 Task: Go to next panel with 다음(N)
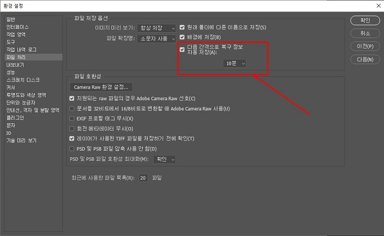[365, 59]
